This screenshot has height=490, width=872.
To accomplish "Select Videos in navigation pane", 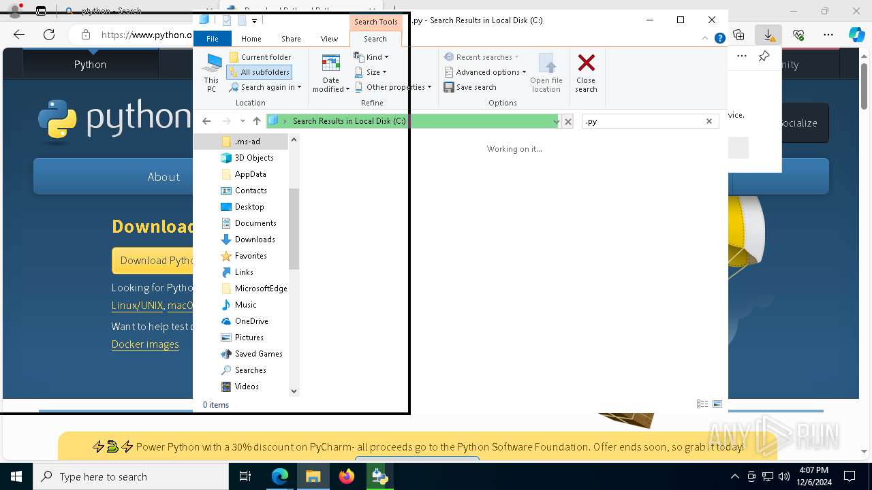I will [x=240, y=387].
